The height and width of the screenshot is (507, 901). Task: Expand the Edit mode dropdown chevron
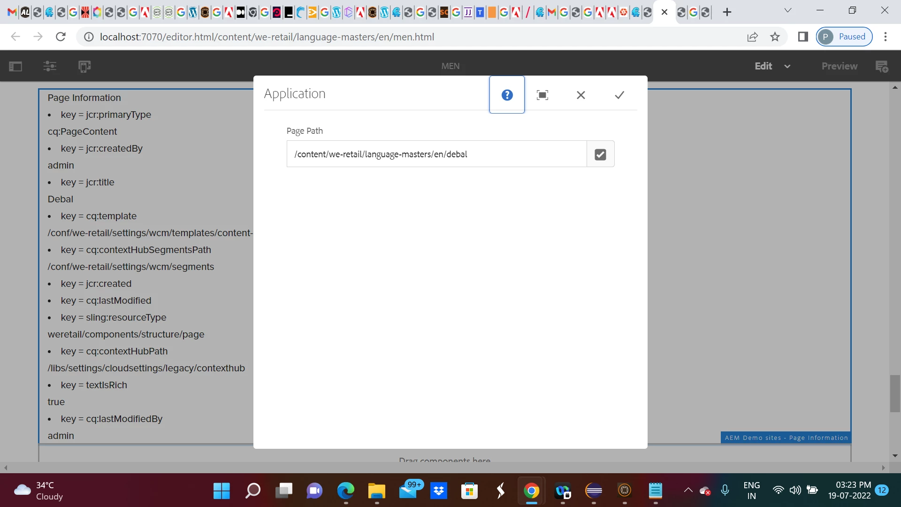(x=787, y=66)
